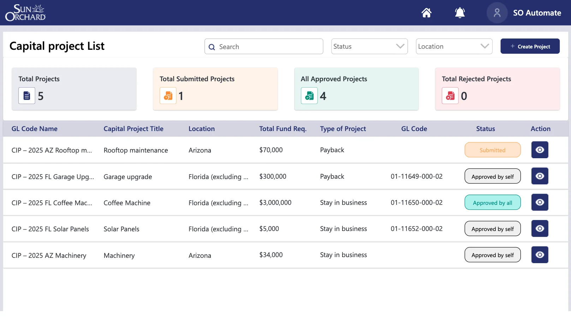This screenshot has width=571, height=326.
Task: Open the Status filter dropdown
Action: click(x=369, y=46)
